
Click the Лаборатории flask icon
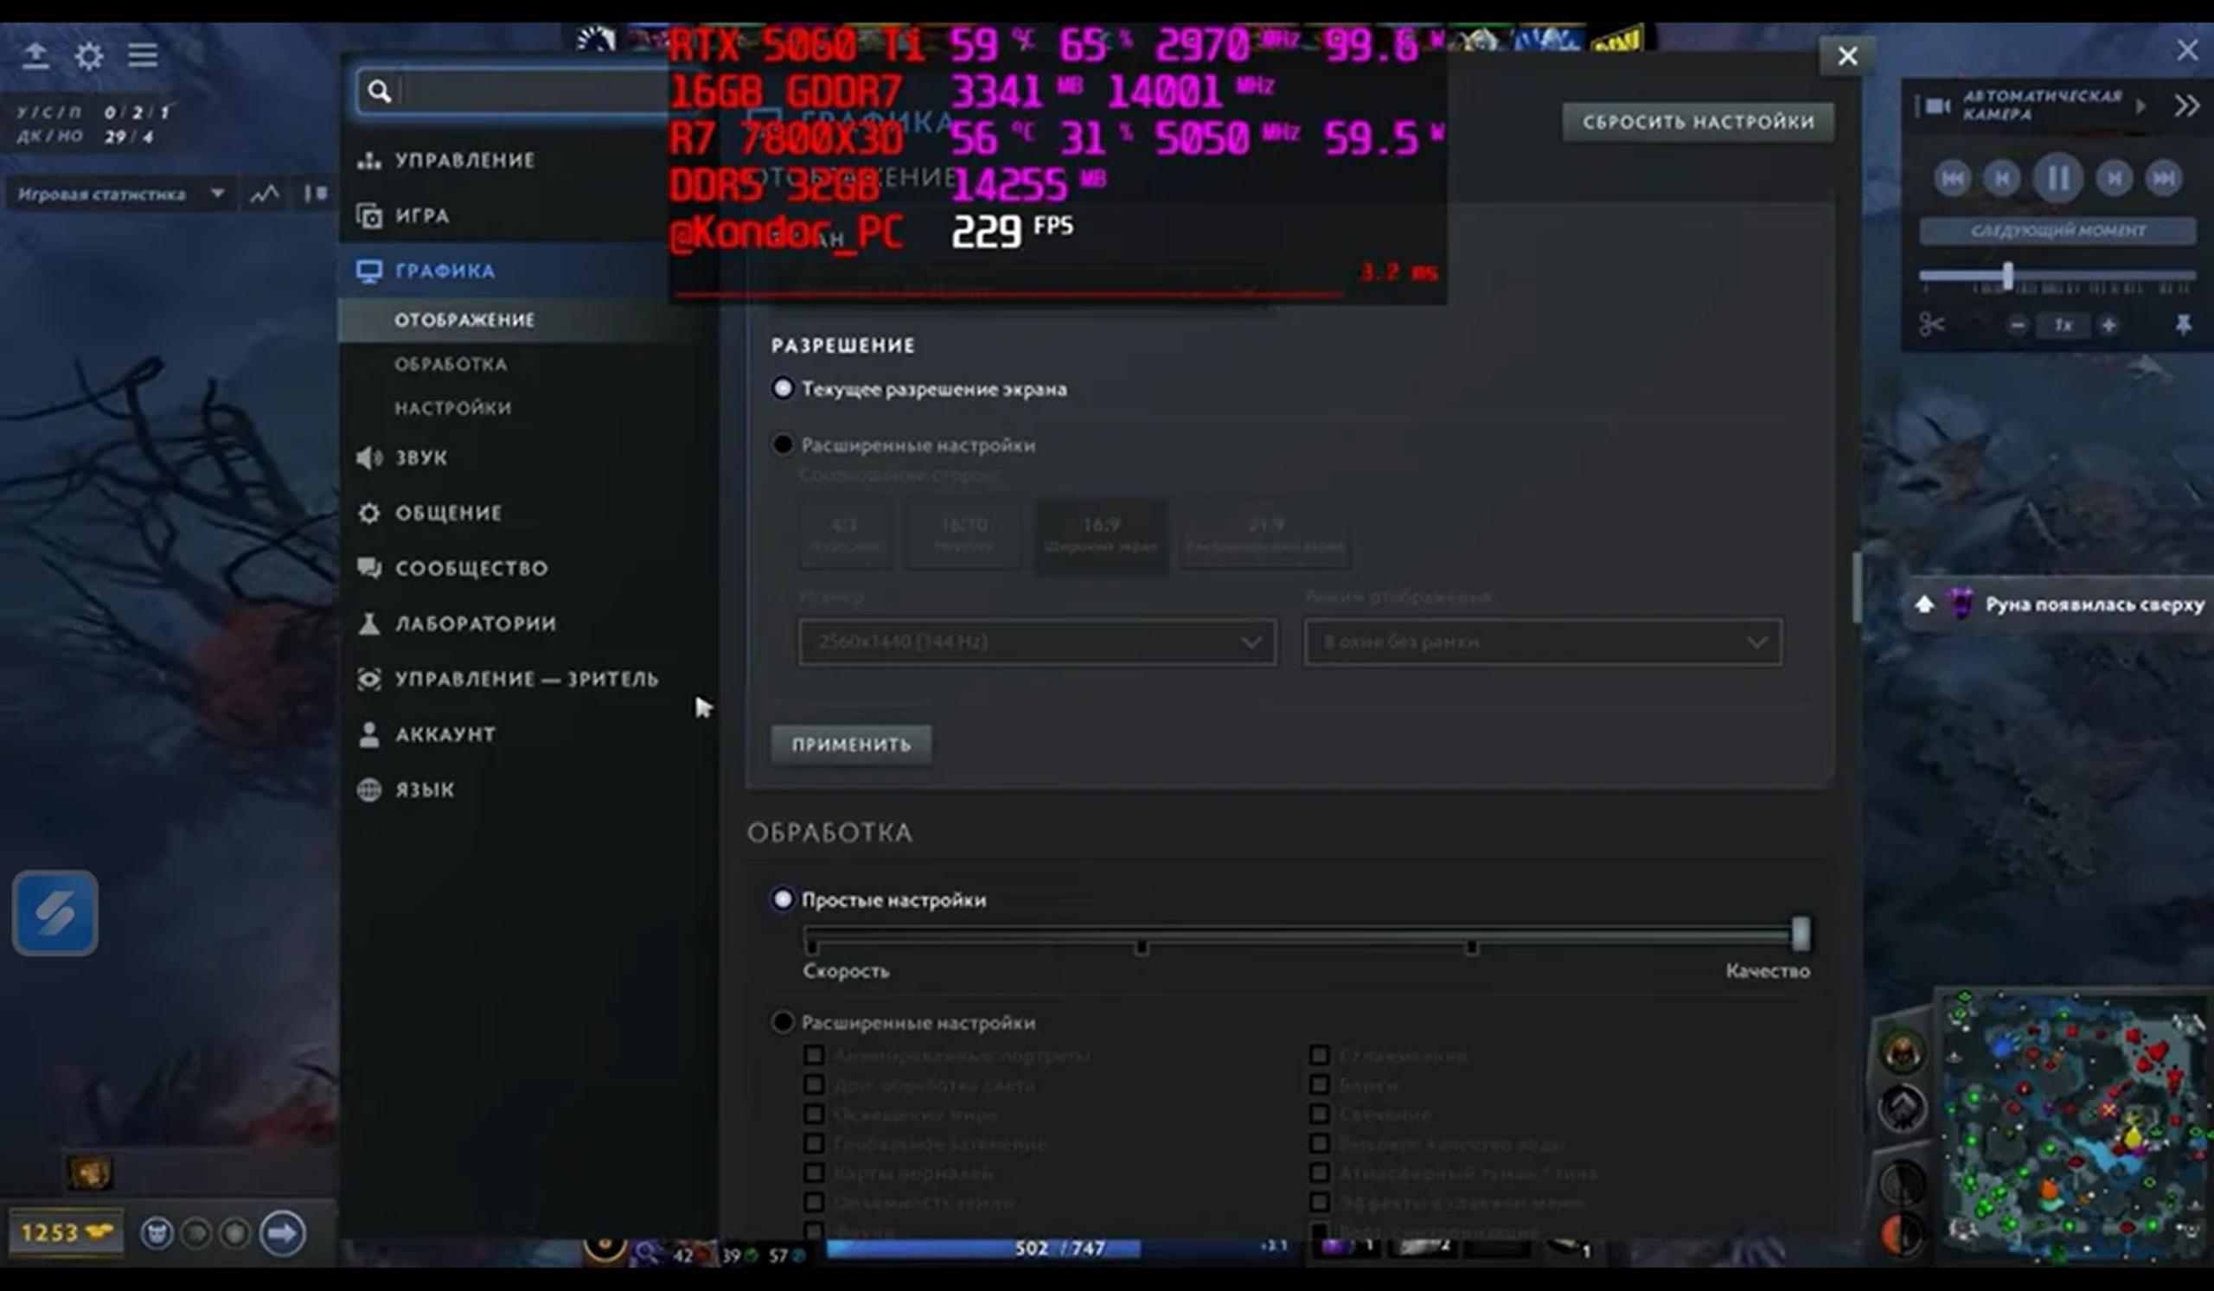tap(369, 623)
